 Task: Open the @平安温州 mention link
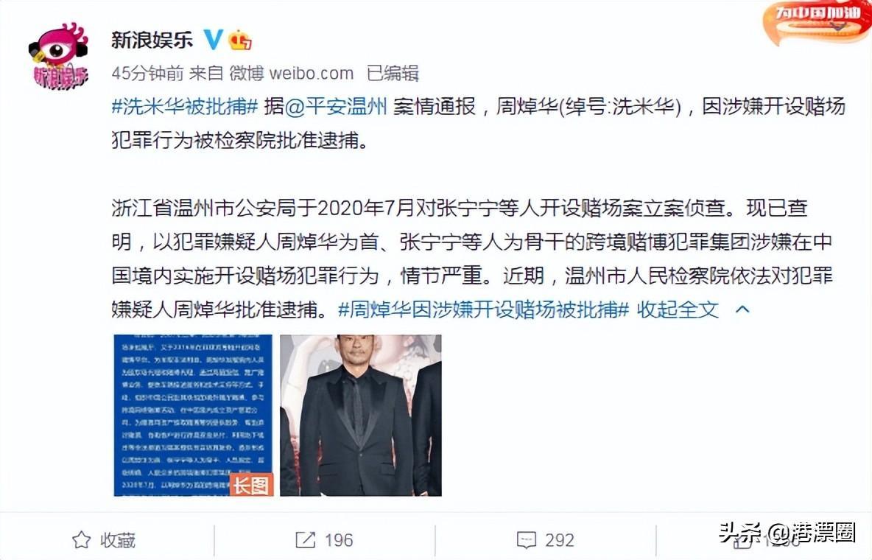336,106
